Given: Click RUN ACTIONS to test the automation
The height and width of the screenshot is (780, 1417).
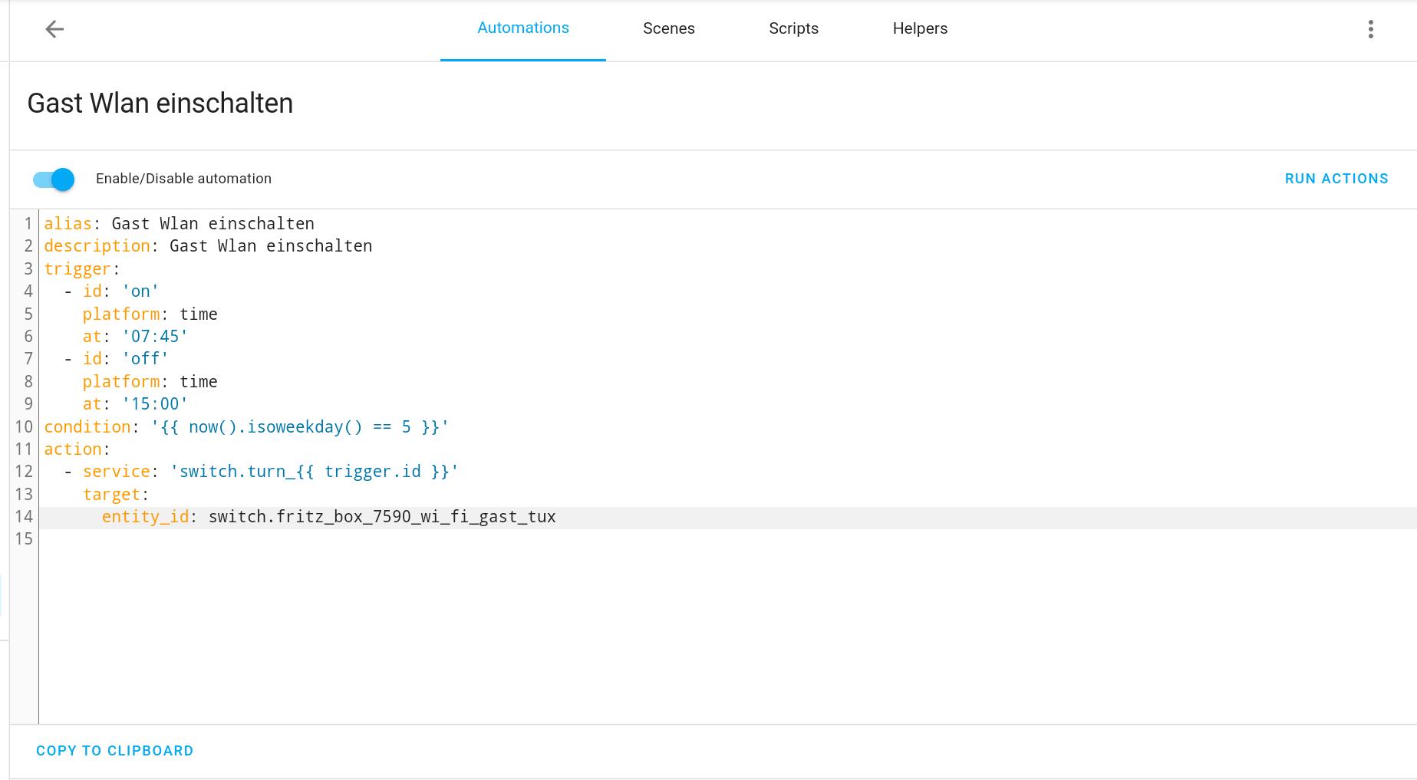Looking at the screenshot, I should pyautogui.click(x=1336, y=178).
